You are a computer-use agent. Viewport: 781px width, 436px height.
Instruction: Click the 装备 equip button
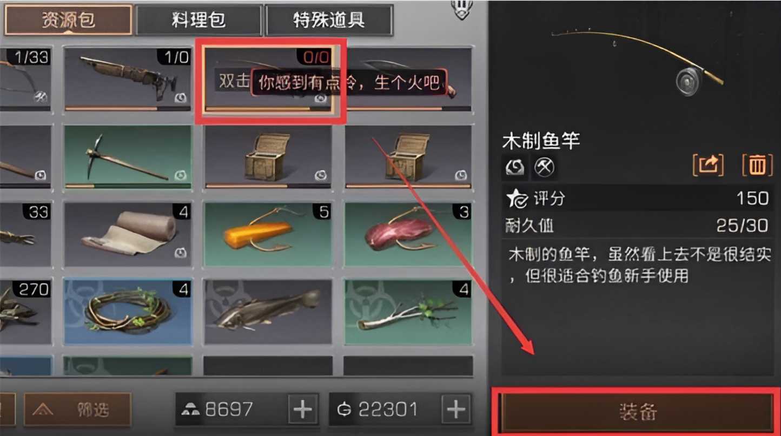(x=637, y=412)
